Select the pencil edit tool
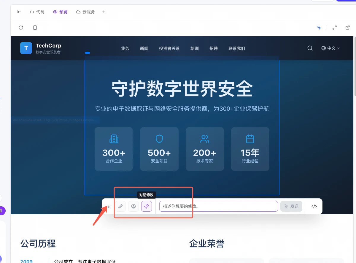This screenshot has width=356, height=263. coord(120,206)
